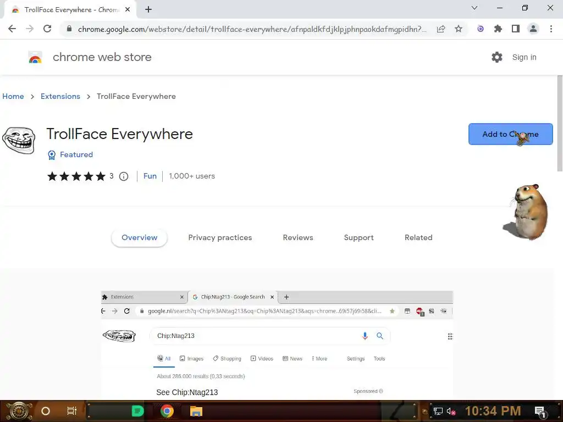Sign in to the web store

(524, 57)
